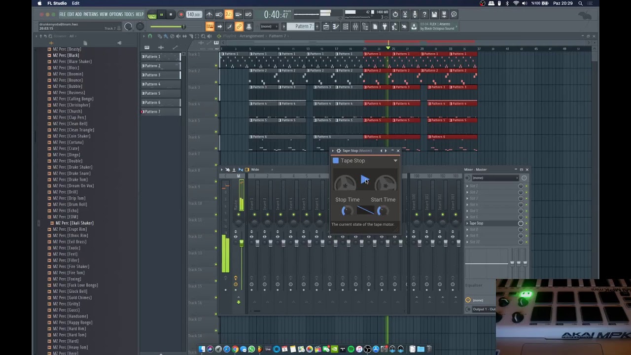Mute Insert 3 mixer track LED
This screenshot has width=631, height=355.
click(x=280, y=214)
